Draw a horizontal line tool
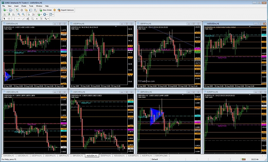The height and width of the screenshot is (162, 268). pos(19,18)
